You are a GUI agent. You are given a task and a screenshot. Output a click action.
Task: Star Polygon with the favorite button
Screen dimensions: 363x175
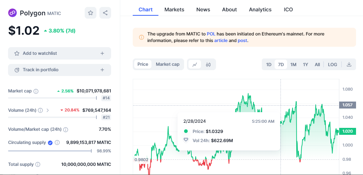click(91, 13)
